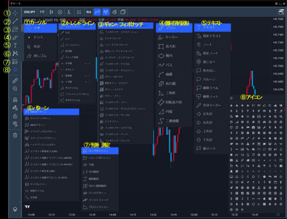The image size is (287, 219).
Task: Choose マーカー marker in the shapes menu
Action: pos(174,37)
